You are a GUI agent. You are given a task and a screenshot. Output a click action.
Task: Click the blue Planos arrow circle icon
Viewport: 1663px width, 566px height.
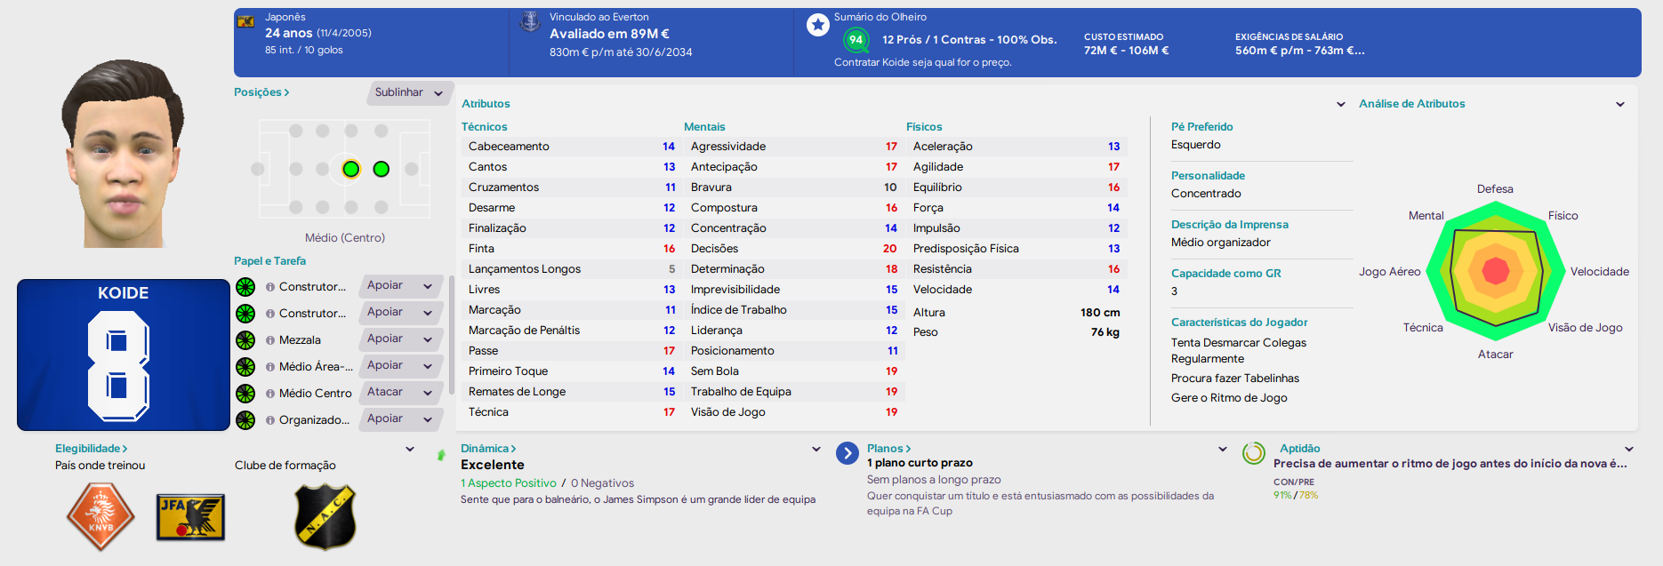tap(848, 453)
